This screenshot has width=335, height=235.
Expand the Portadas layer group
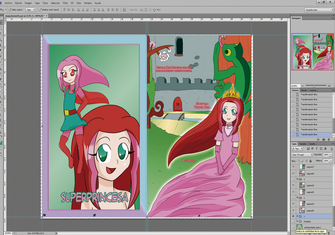tap(297, 221)
